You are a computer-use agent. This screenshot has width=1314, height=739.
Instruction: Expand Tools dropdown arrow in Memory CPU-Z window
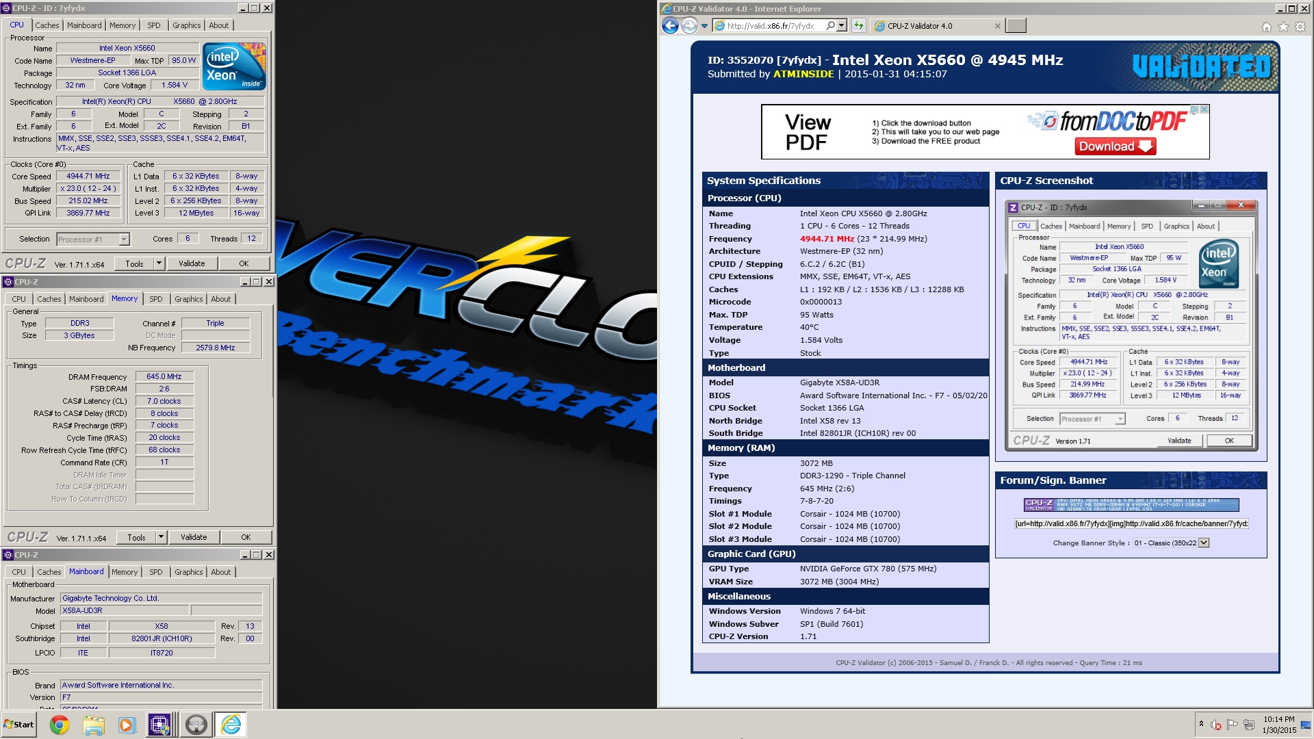(x=162, y=537)
